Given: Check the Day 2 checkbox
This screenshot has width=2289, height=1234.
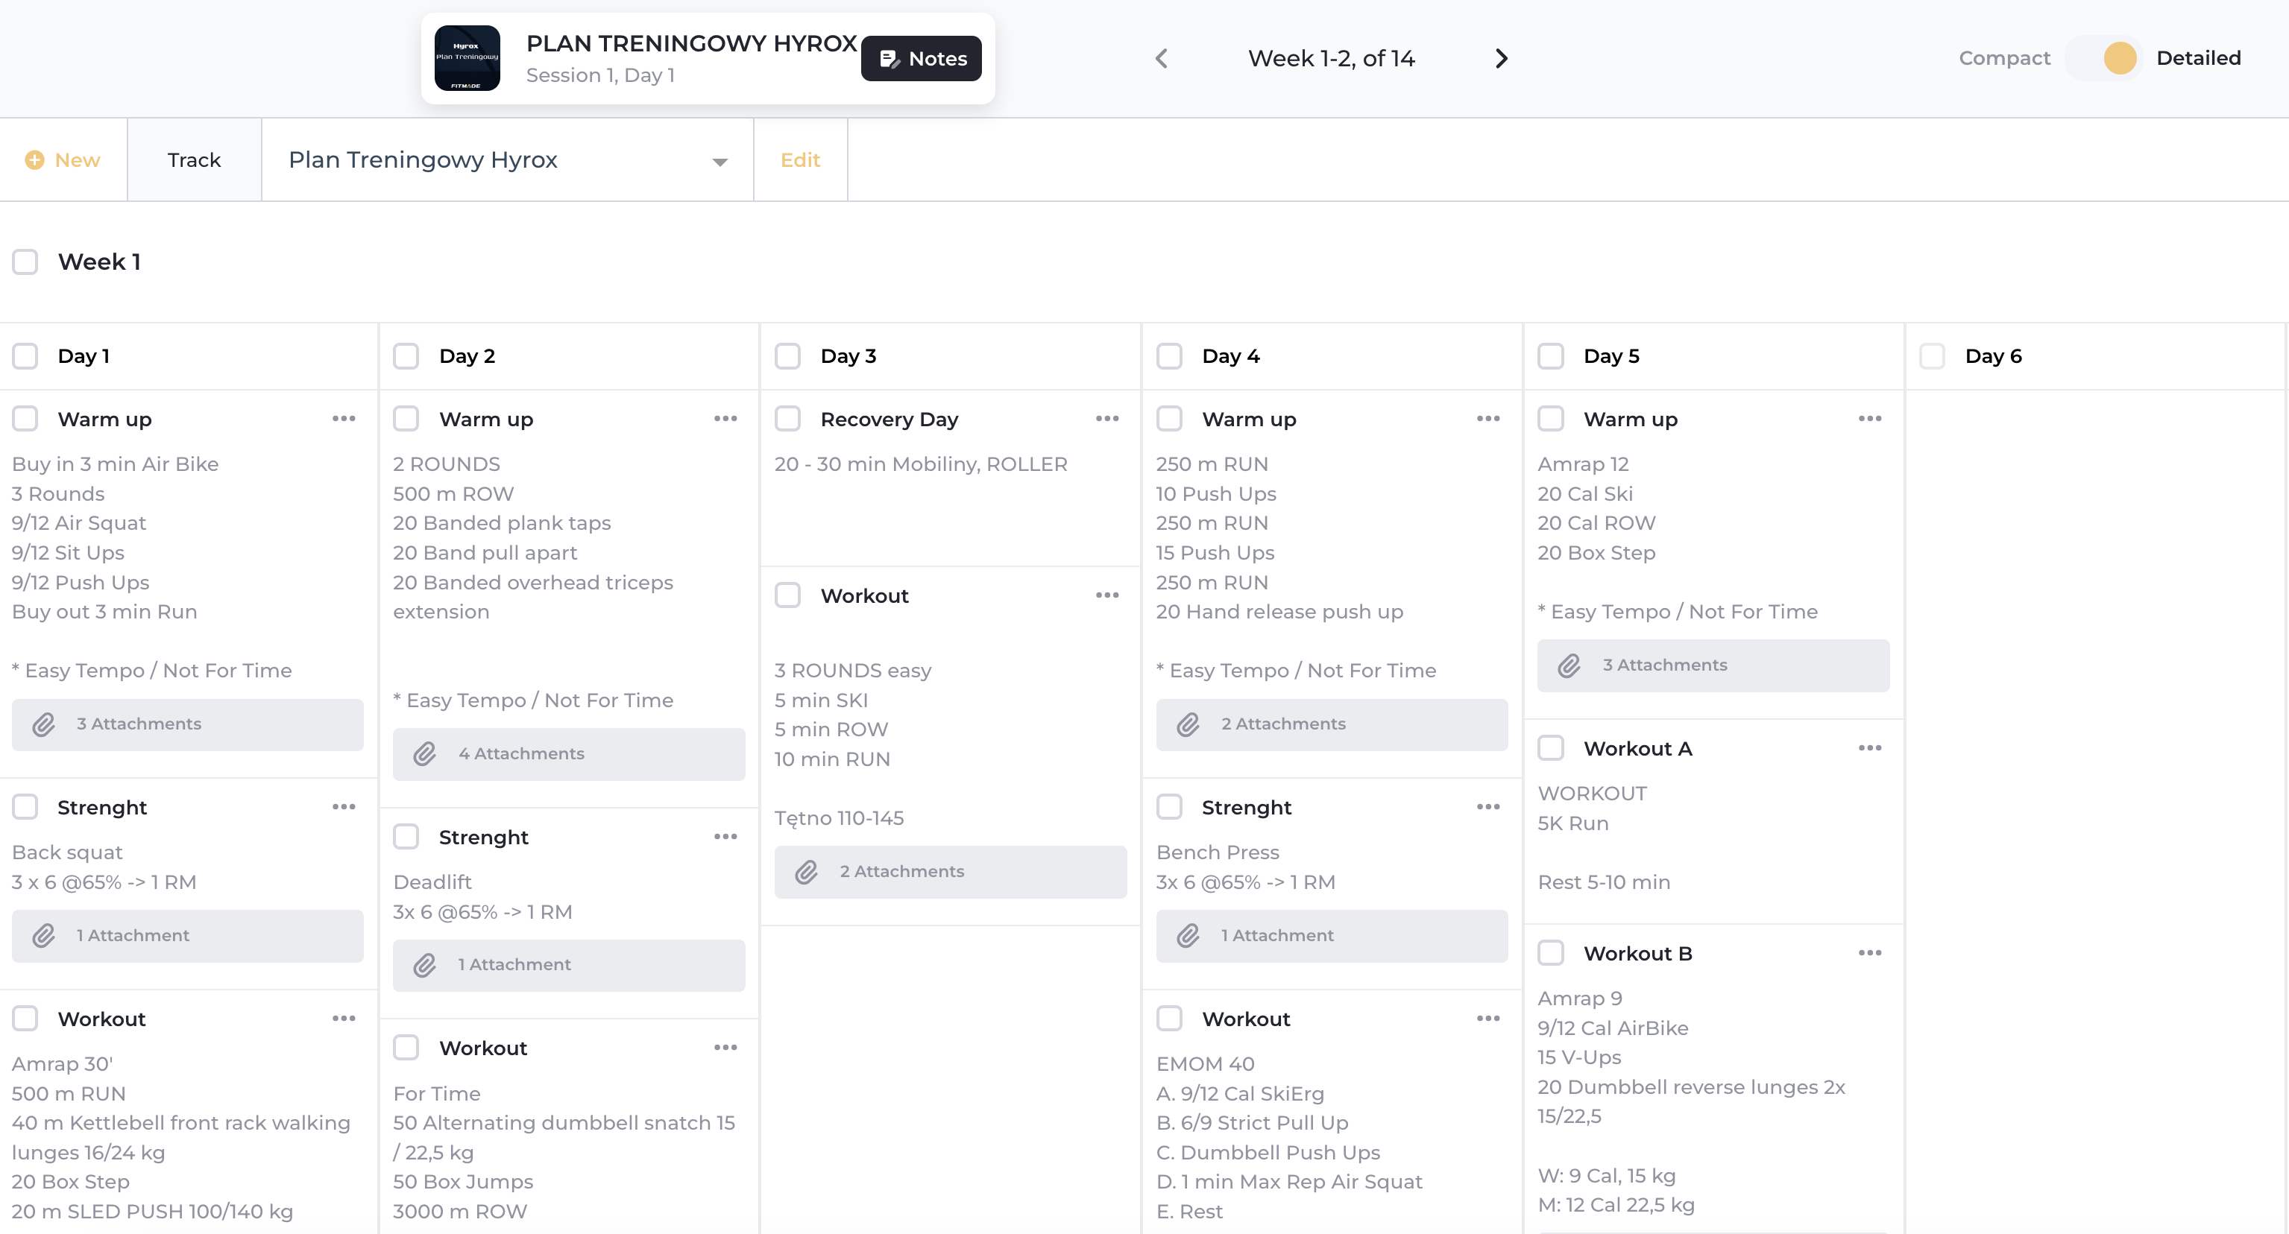Looking at the screenshot, I should 406,356.
